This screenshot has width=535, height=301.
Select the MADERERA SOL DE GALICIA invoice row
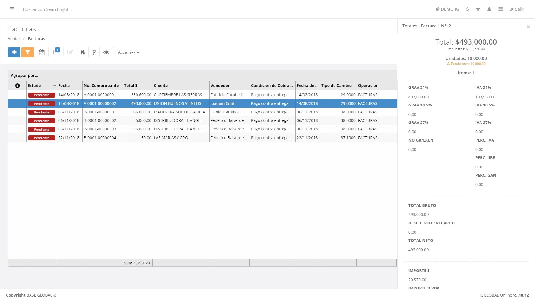(179, 112)
